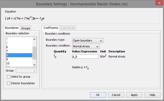
Task: Open Help for boundary settings
Action: (x=152, y=95)
